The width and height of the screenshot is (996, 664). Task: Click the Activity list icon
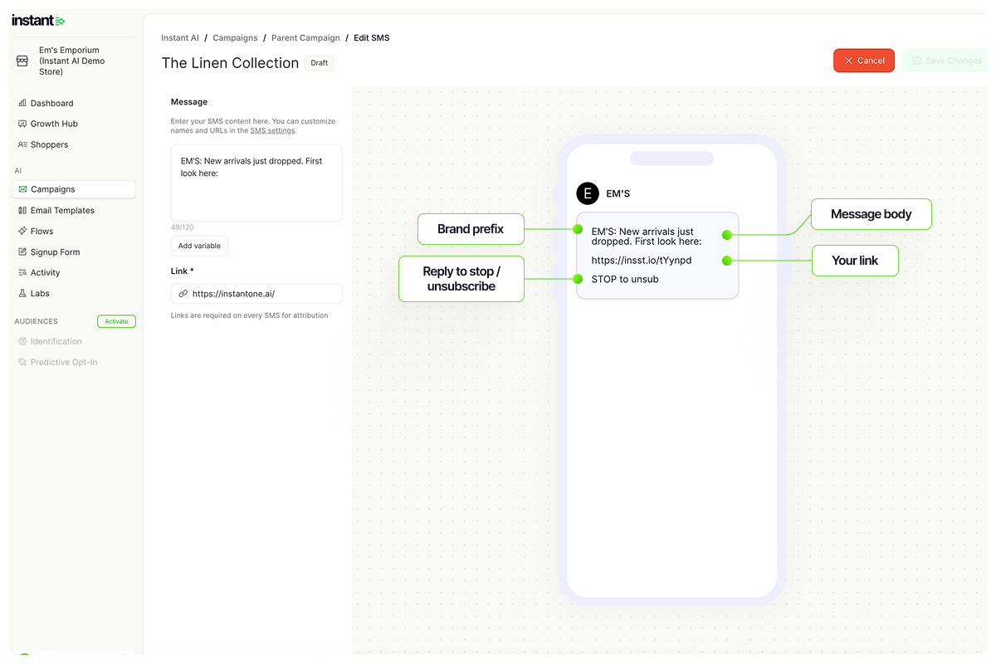[x=22, y=272]
